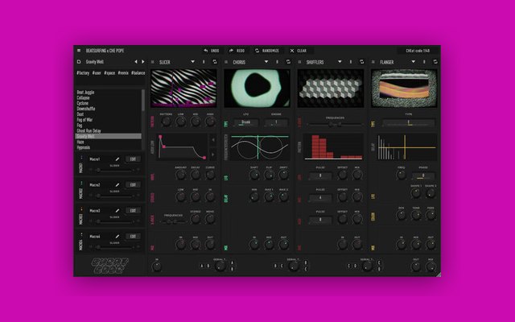Viewport: 515px width, 322px height.
Task: Click the Slicer module drag handle icon
Action: coord(152,62)
